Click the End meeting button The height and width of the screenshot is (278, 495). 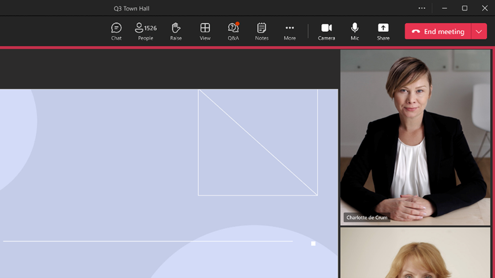tap(438, 31)
